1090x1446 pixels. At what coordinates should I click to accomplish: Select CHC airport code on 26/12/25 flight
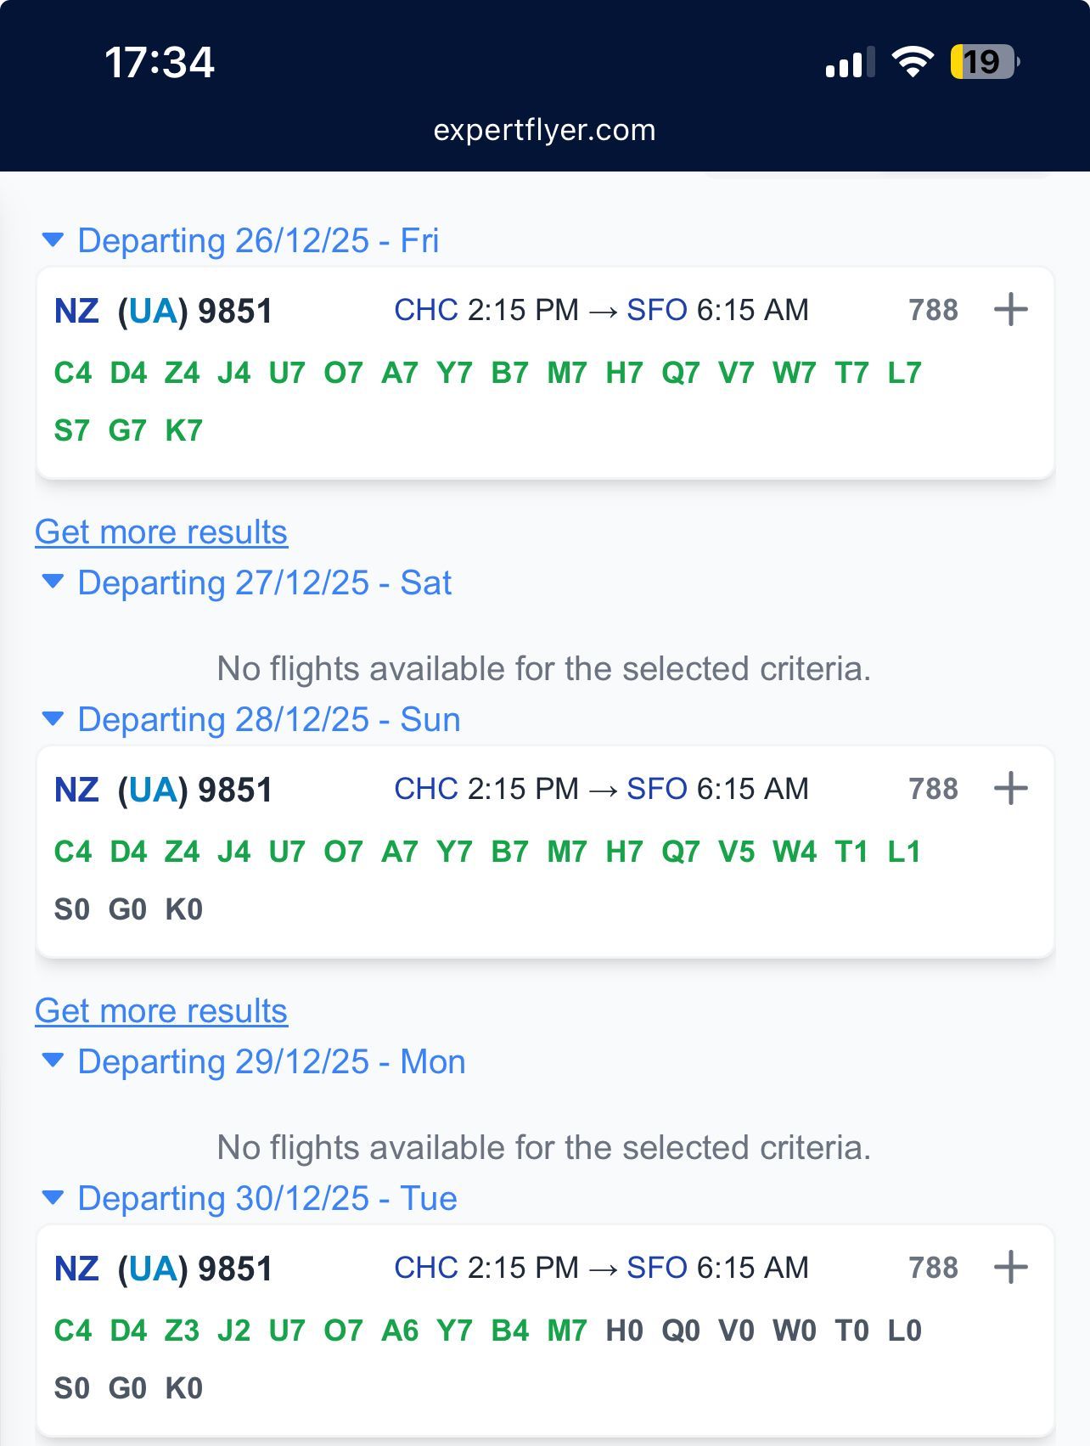tap(426, 310)
